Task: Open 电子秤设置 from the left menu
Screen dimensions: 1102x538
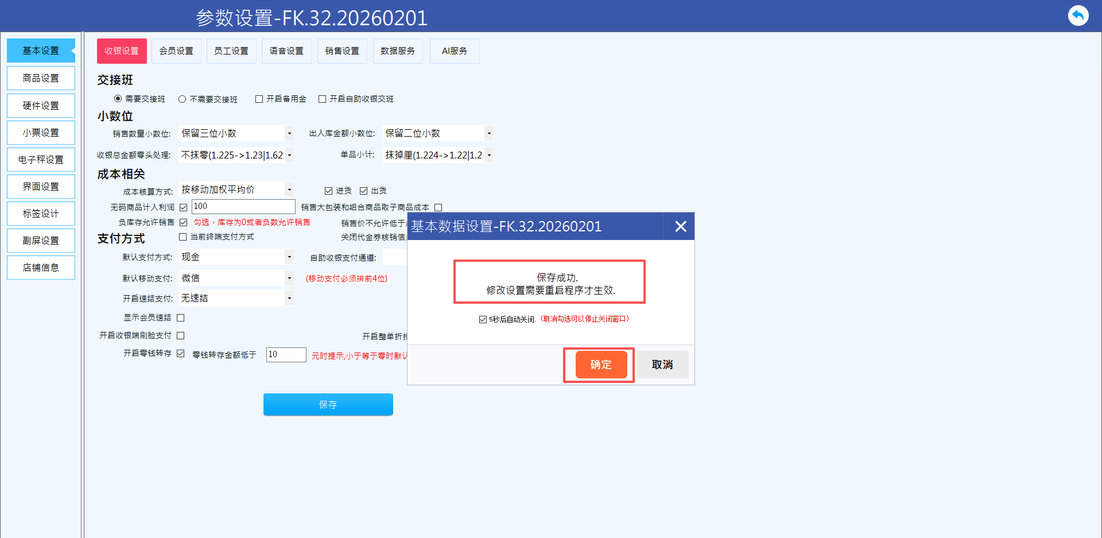Action: click(41, 160)
